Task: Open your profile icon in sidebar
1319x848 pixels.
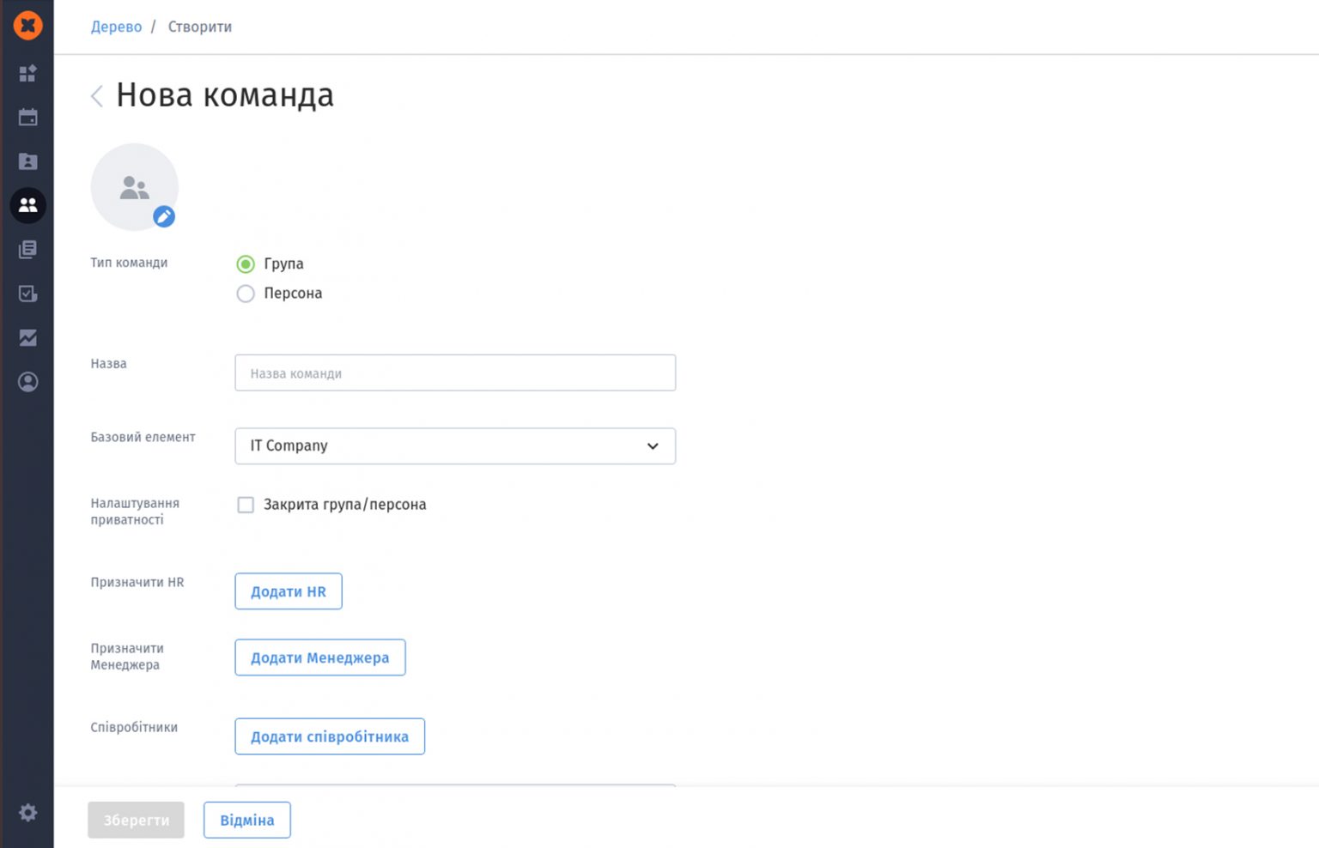Action: 27,382
